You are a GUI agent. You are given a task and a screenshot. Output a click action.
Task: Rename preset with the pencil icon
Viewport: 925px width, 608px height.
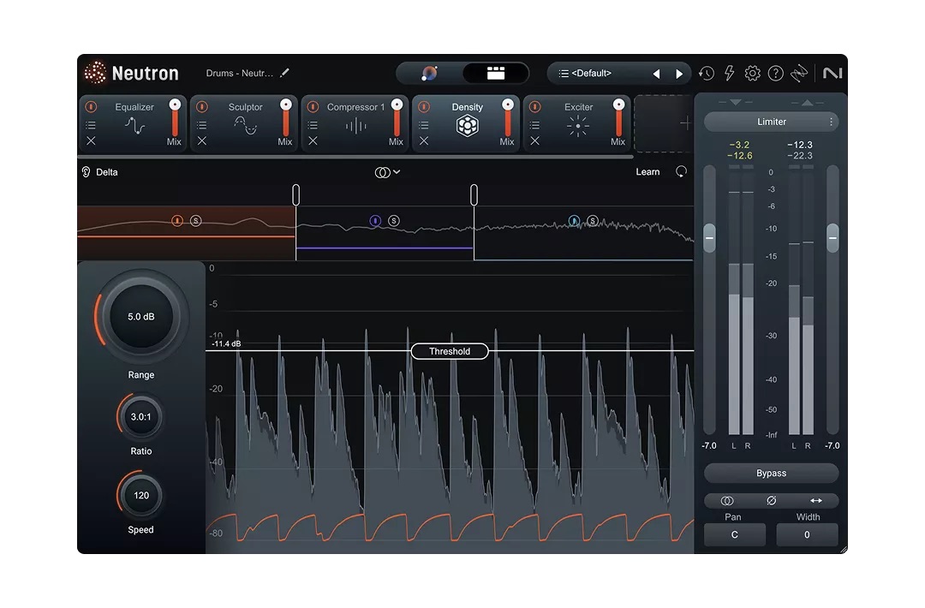tap(285, 74)
